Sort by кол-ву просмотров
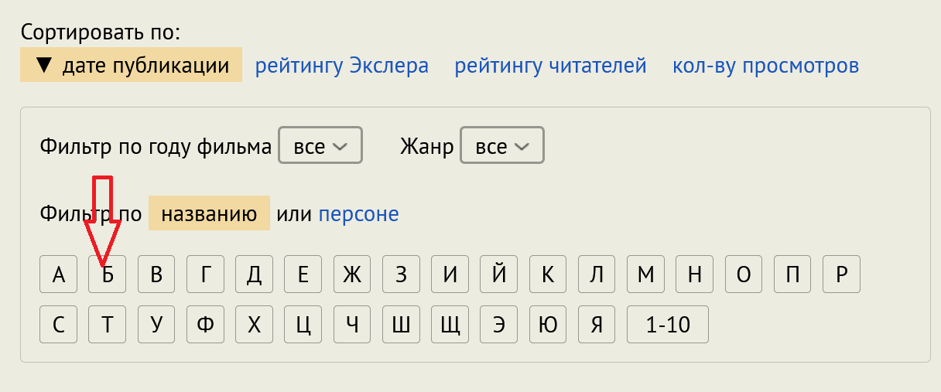 765,66
